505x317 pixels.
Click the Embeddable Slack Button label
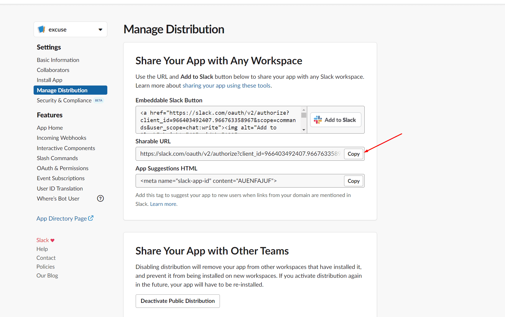pos(169,100)
